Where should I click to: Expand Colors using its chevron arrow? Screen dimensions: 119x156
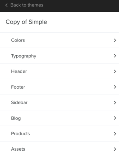click(115, 40)
